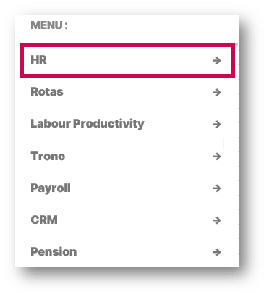Click the arrow icon next to Tronc

click(216, 157)
